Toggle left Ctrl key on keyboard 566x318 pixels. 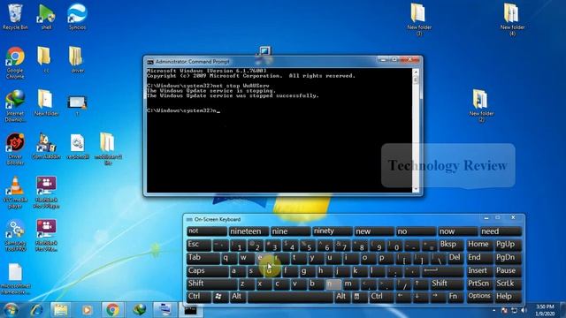pyautogui.click(x=198, y=297)
